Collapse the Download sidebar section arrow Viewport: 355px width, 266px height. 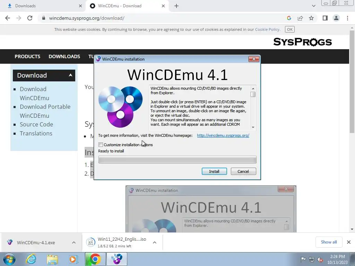point(71,75)
